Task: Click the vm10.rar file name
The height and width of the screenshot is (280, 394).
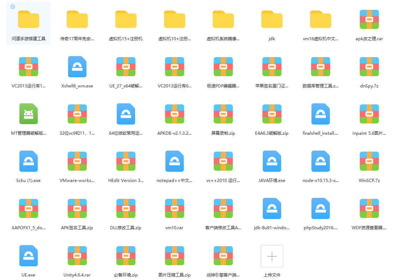Action: [x=174, y=228]
